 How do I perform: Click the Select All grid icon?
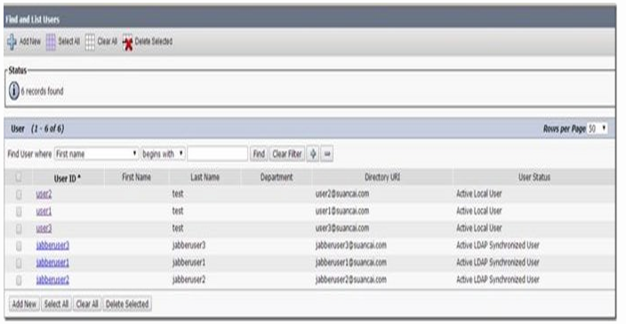(x=51, y=42)
